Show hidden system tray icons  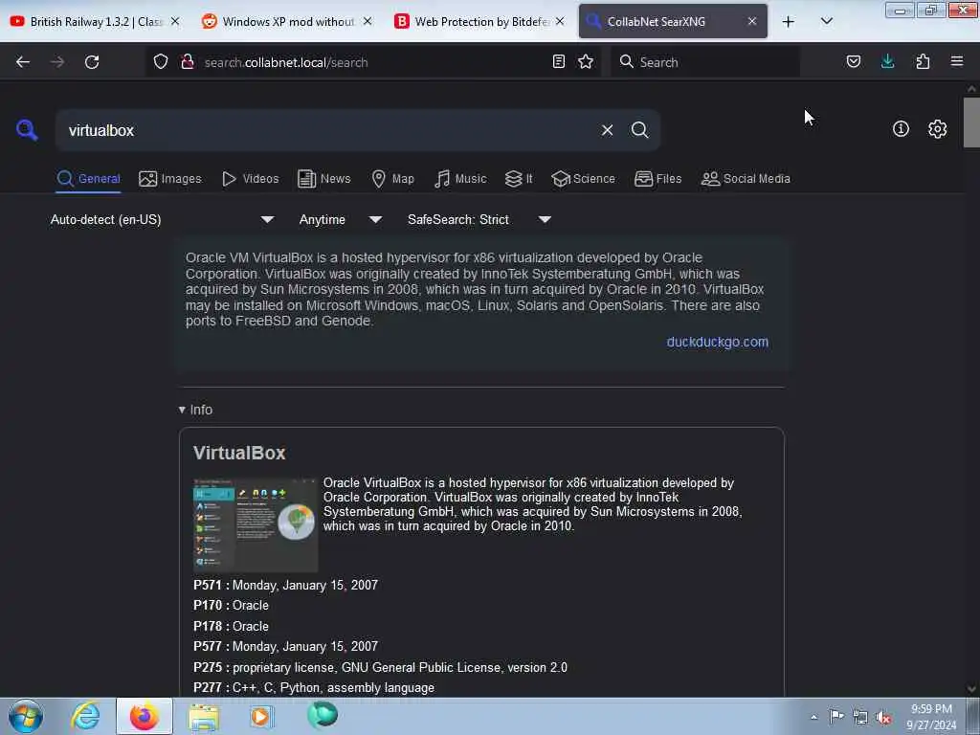[x=813, y=717]
